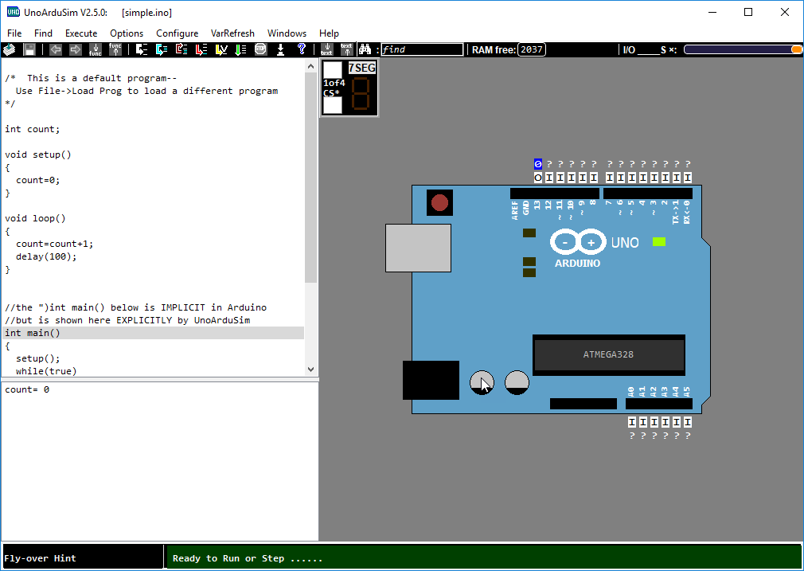This screenshot has width=804, height=571.
Task: Click inside the find text field
Action: tap(422, 49)
